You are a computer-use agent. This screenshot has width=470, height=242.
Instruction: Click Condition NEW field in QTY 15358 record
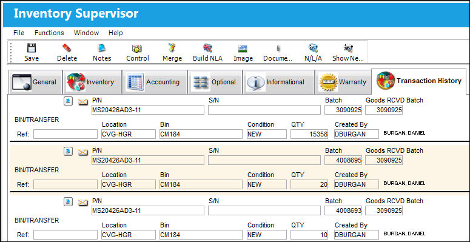(x=266, y=134)
